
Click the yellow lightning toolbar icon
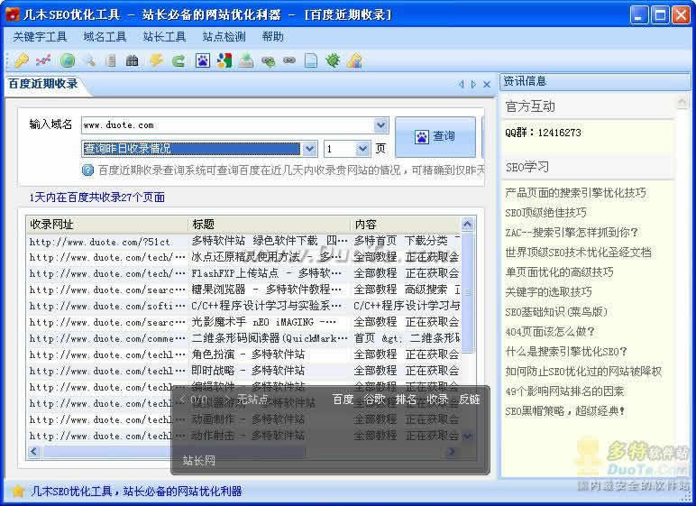[156, 60]
